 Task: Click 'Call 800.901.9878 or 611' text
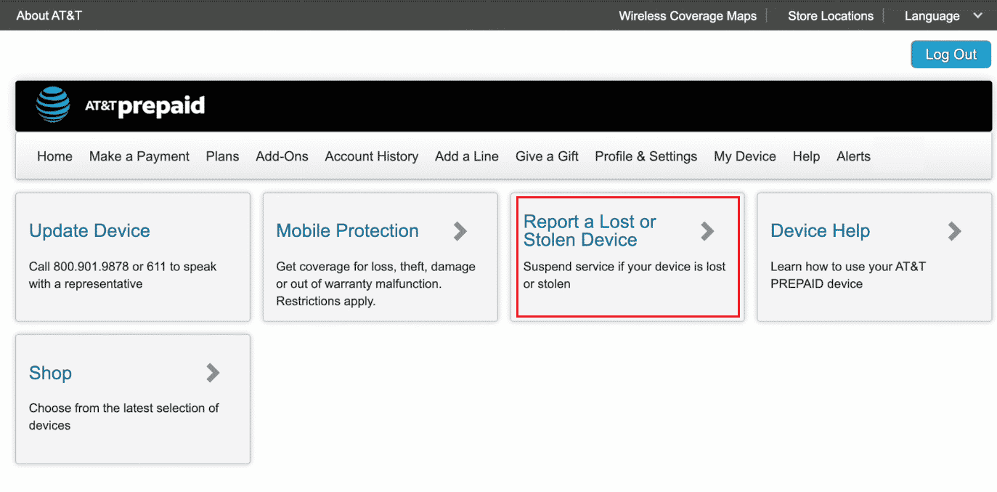coord(123,275)
